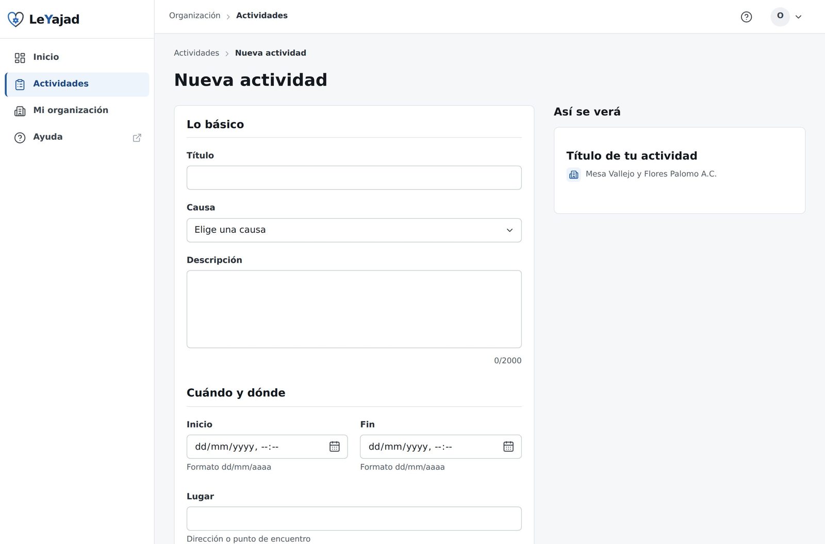
Task: Open the Elige una causa dropdown
Action: tap(354, 230)
